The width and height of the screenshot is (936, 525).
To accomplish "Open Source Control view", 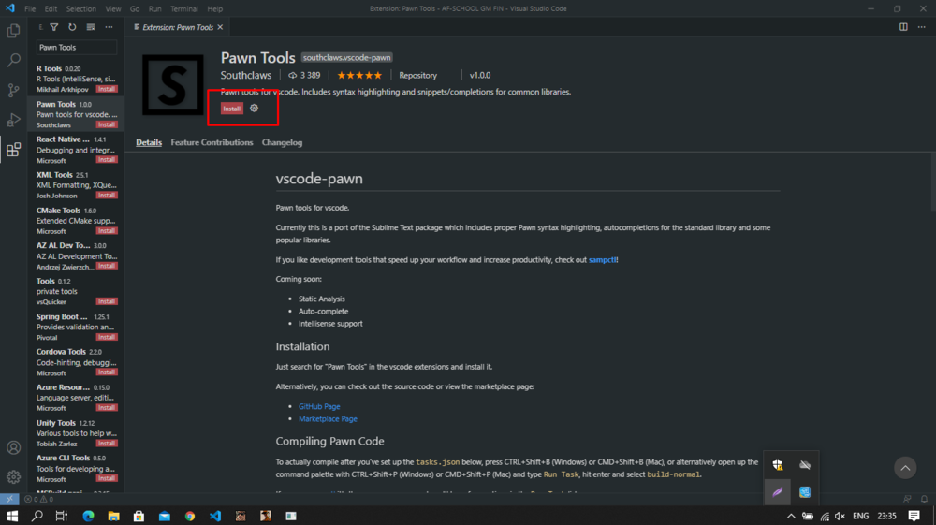I will point(13,90).
